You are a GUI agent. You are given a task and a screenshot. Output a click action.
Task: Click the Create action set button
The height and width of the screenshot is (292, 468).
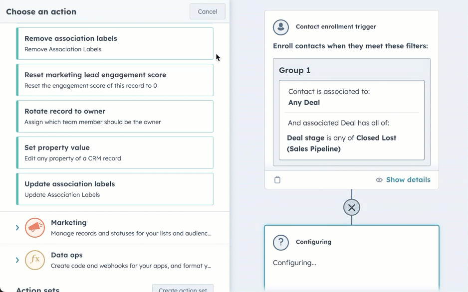[183, 289]
